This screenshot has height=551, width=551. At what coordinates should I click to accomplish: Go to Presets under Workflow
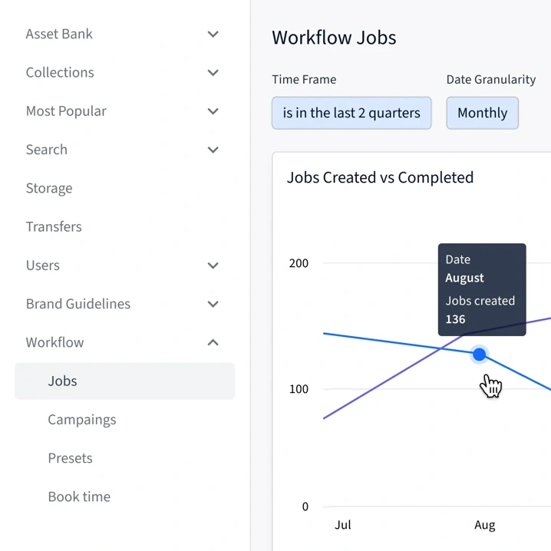pyautogui.click(x=70, y=458)
